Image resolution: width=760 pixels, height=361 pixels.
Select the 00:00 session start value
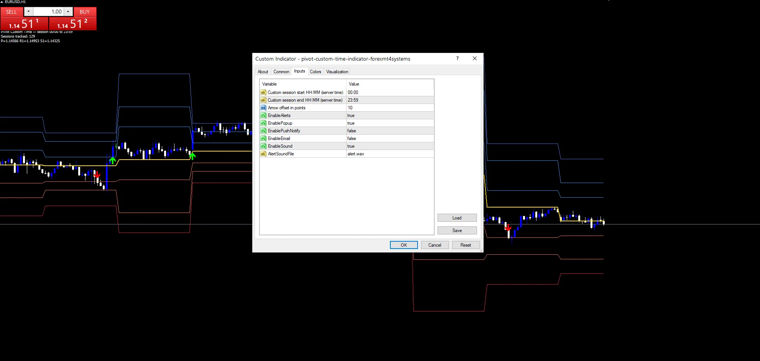coord(390,92)
